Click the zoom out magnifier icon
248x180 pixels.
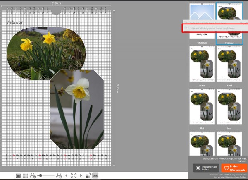tap(33, 175)
